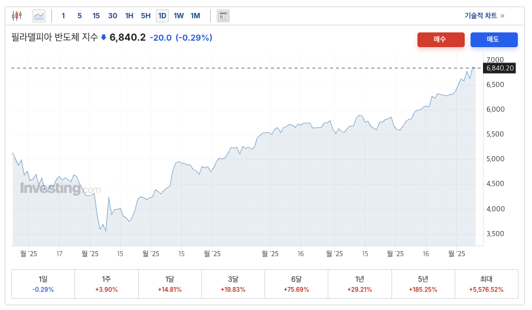Select the 1주 performance range tab
Viewport: 532px width, 310px height.
click(106, 284)
